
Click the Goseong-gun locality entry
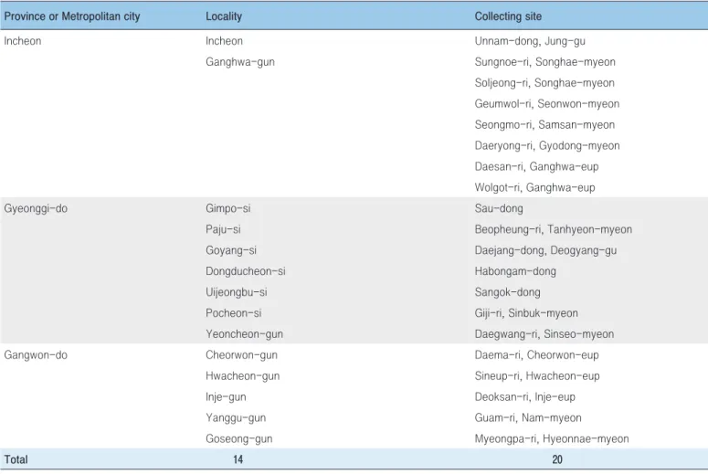click(x=238, y=438)
